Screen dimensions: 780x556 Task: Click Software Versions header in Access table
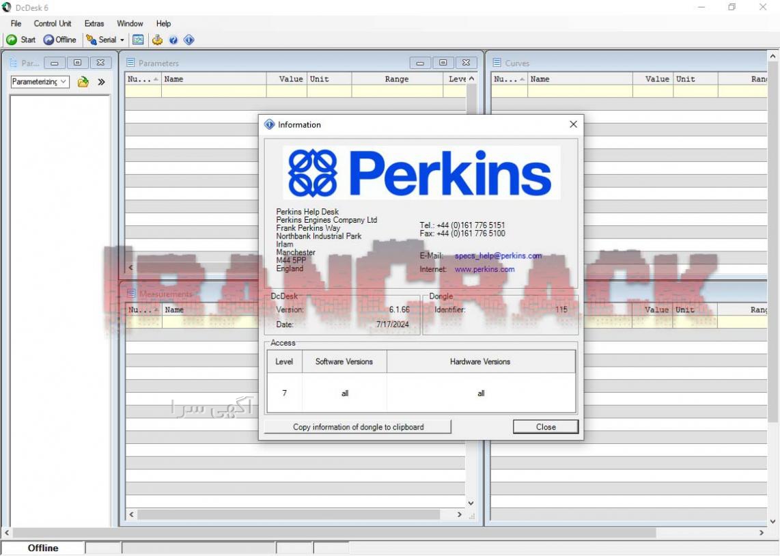pyautogui.click(x=344, y=361)
